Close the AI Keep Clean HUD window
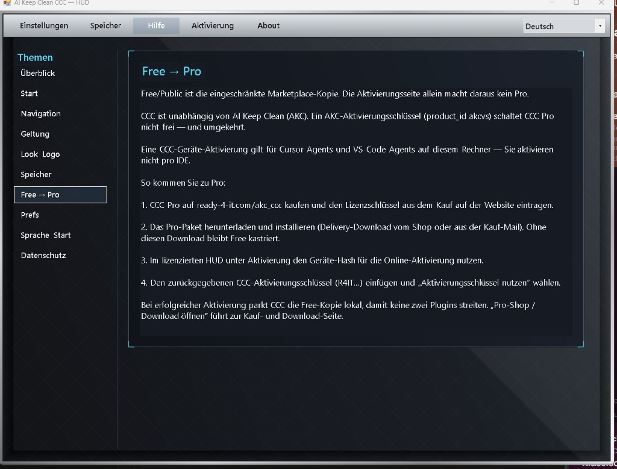Image resolution: width=617 pixels, height=469 pixels. point(601,2)
